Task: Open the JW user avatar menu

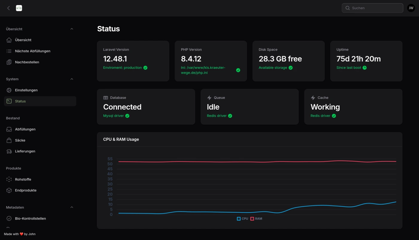Action: [411, 8]
